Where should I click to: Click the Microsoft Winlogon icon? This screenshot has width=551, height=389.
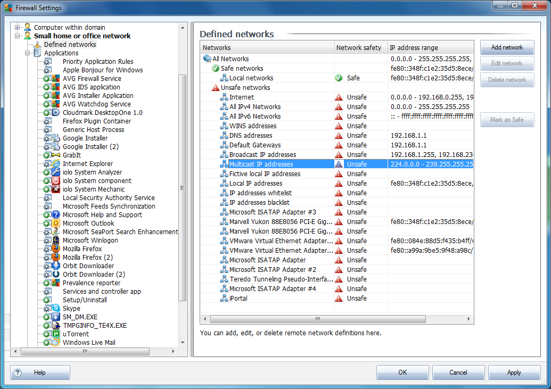56,241
